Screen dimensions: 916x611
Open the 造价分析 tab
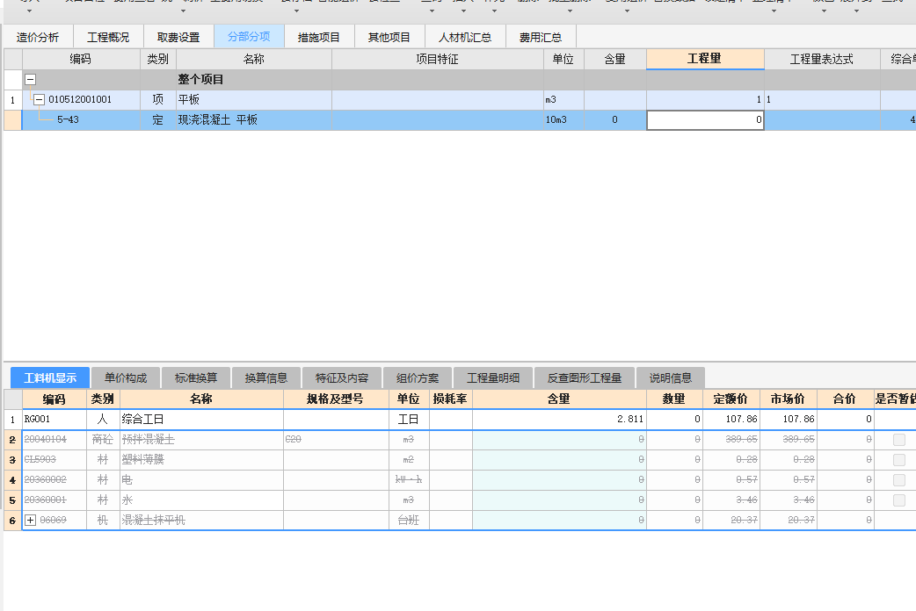[x=38, y=38]
